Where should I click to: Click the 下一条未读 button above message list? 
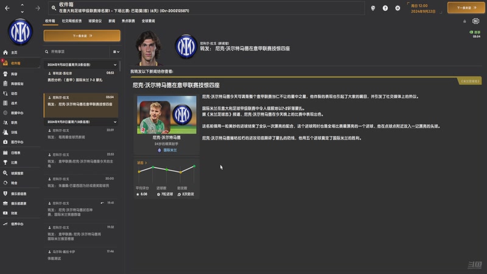coord(82,36)
